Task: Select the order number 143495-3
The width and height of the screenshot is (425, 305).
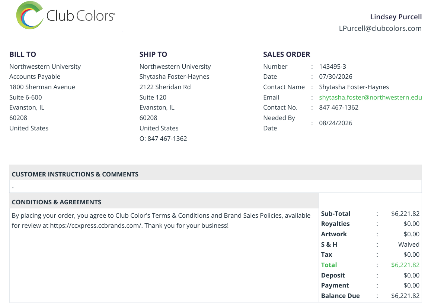Action: click(x=332, y=66)
